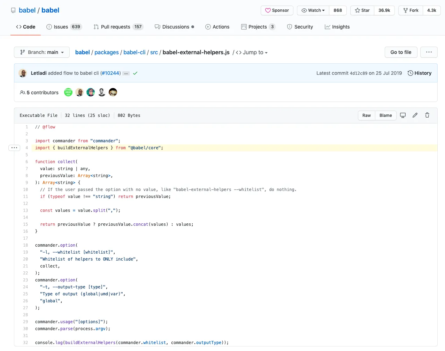
Task: Star the babel repository
Action: click(362, 10)
